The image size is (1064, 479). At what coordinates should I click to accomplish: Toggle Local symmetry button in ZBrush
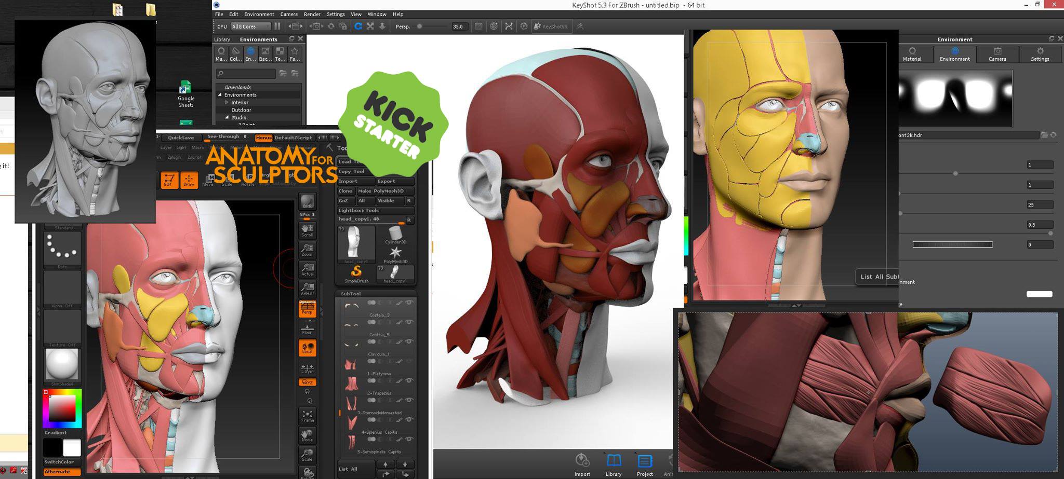click(307, 348)
